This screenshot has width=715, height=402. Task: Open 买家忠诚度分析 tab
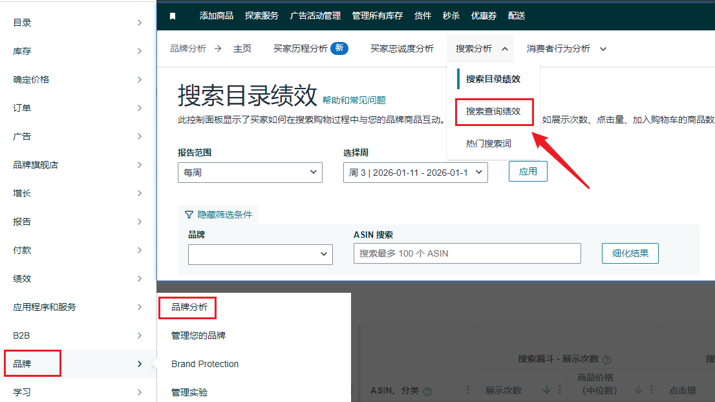click(401, 48)
